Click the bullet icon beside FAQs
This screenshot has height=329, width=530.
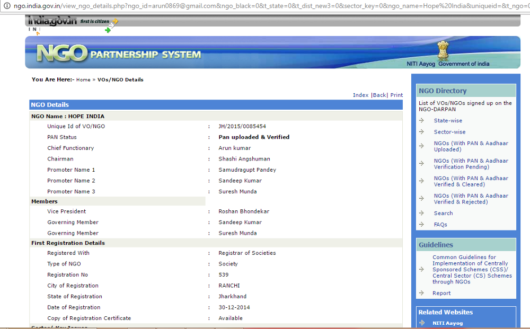[421, 225]
